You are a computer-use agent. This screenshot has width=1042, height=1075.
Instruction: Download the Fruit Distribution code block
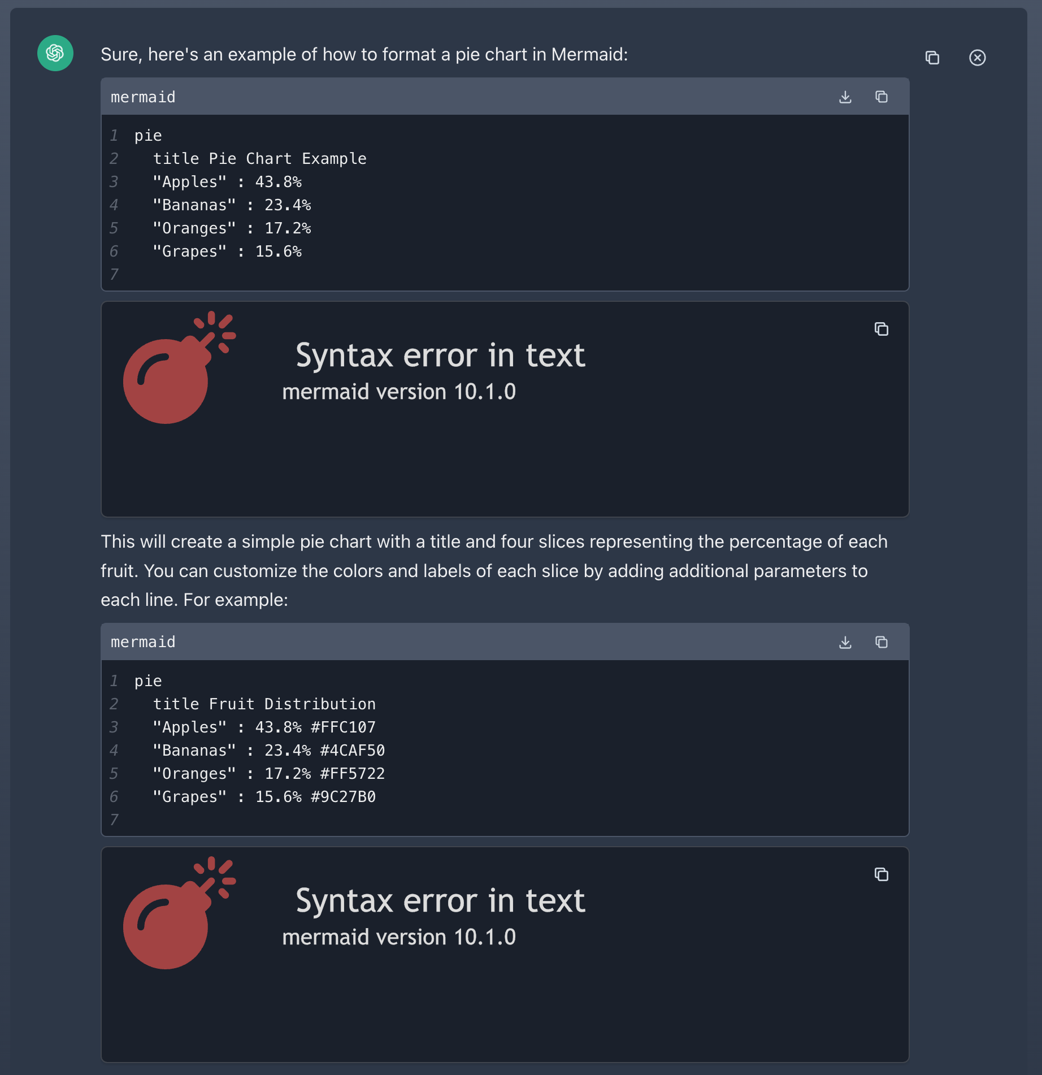[x=845, y=643]
